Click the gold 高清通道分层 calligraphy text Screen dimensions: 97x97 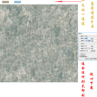(x=92, y=15)
